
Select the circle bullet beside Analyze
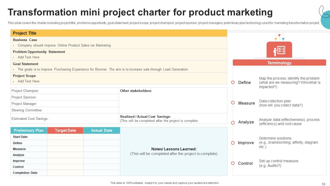point(233,123)
